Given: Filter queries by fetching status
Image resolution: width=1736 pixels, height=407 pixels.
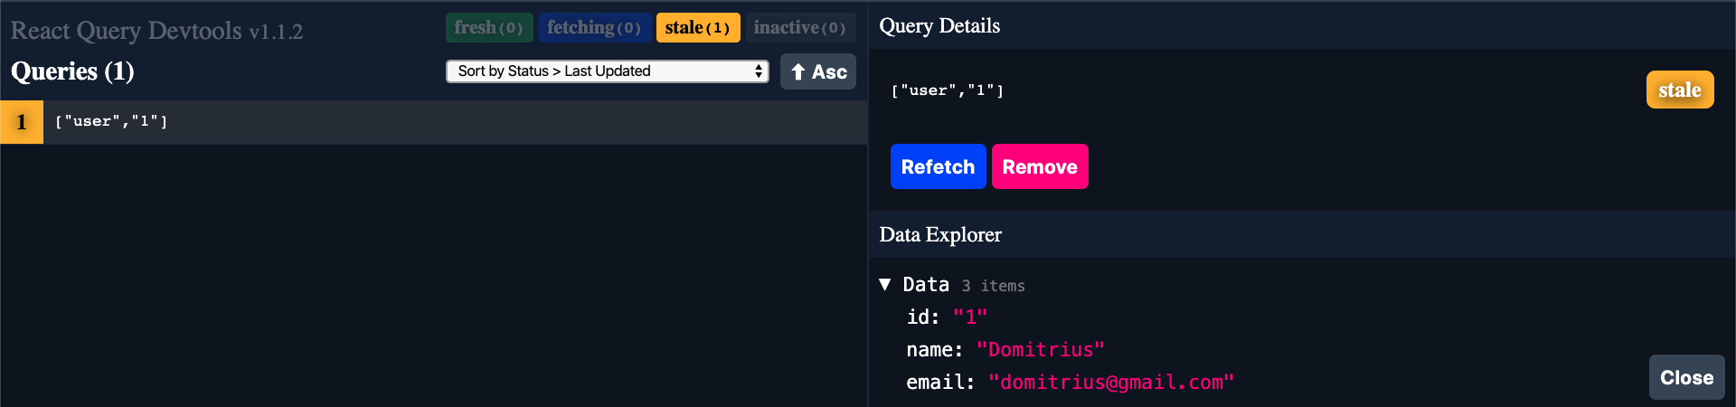Looking at the screenshot, I should pos(594,28).
